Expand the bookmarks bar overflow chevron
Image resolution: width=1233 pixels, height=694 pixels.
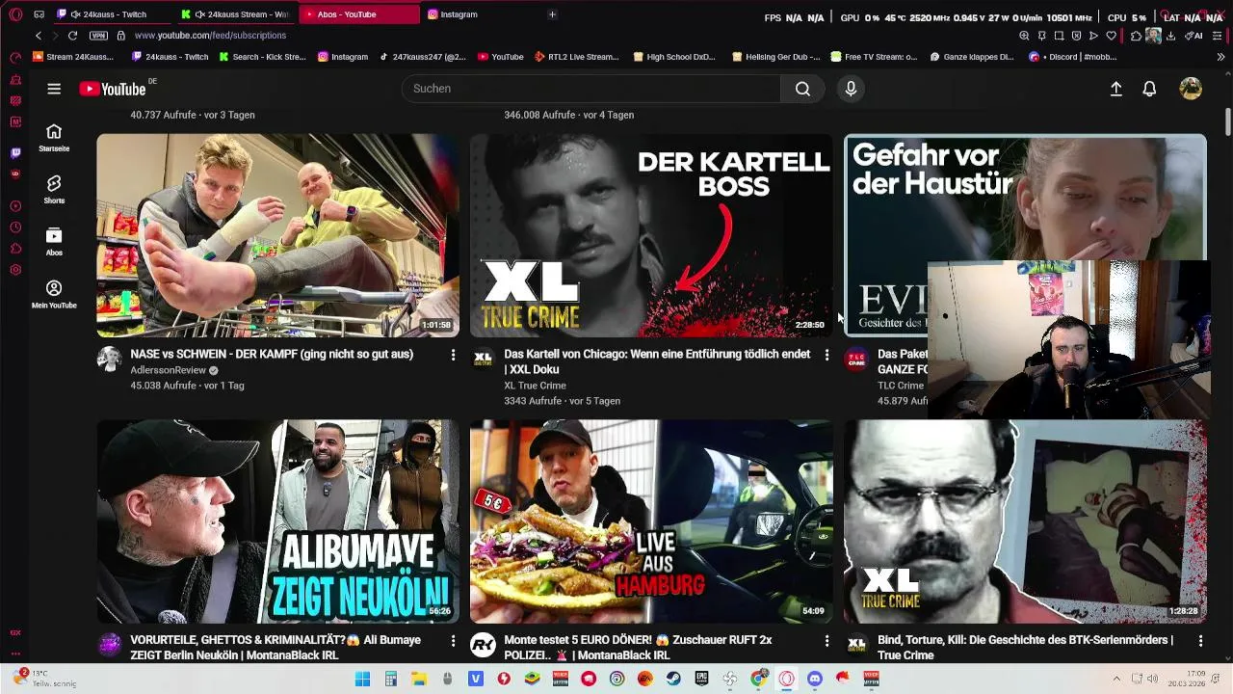tap(1220, 57)
